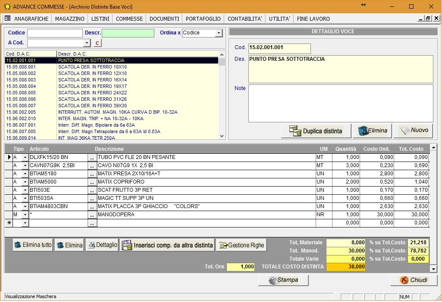Click the green Descr. search field
Screen dimensions: 442x302
coord(128,33)
